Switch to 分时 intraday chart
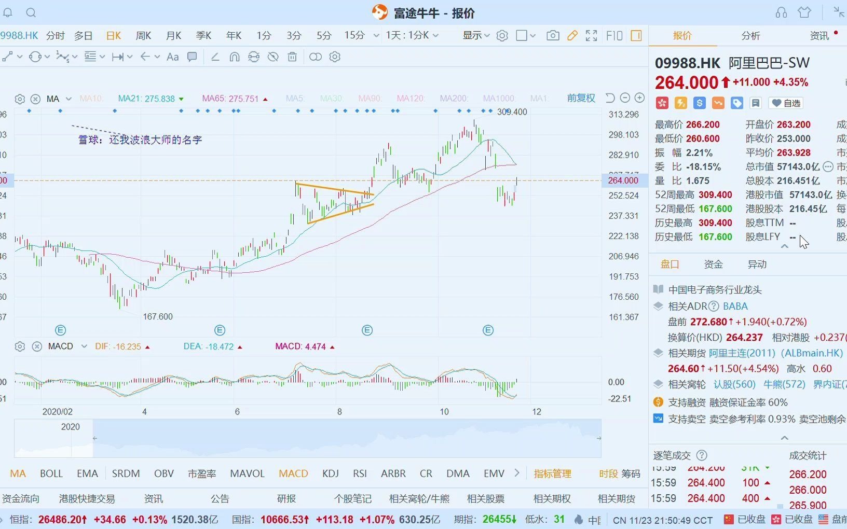This screenshot has height=529, width=847. [x=56, y=35]
